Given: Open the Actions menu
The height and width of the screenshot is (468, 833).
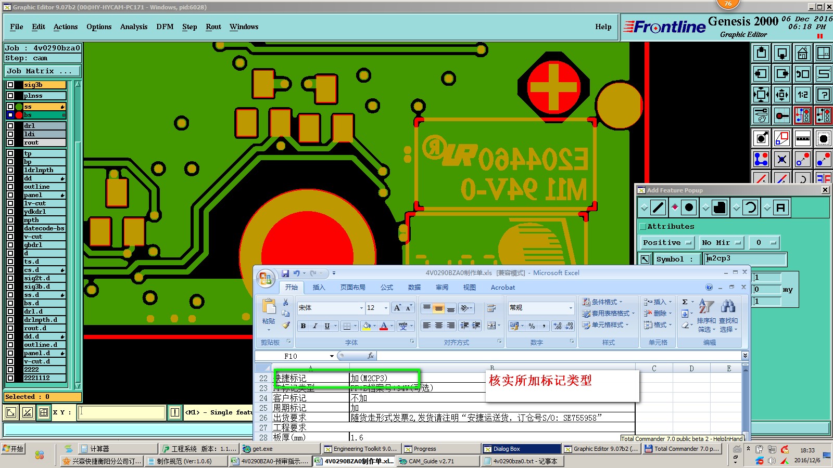Looking at the screenshot, I should [x=66, y=27].
